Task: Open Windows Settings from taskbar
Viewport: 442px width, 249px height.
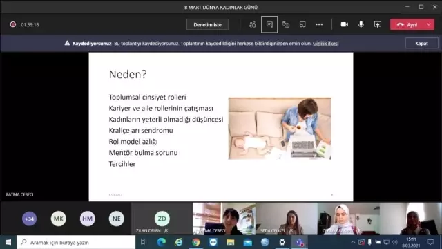Action: click(x=282, y=242)
